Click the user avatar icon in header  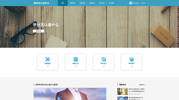[131, 3]
